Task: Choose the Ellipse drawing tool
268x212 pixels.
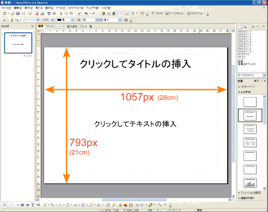Action: [x=27, y=205]
